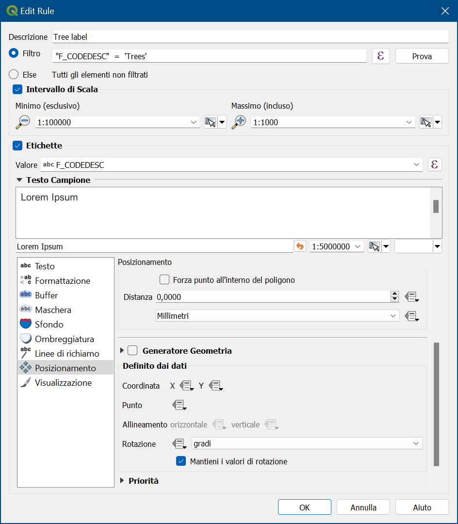458x524 pixels.
Task: Click into the Descrizione field Tree label
Action: pos(250,37)
